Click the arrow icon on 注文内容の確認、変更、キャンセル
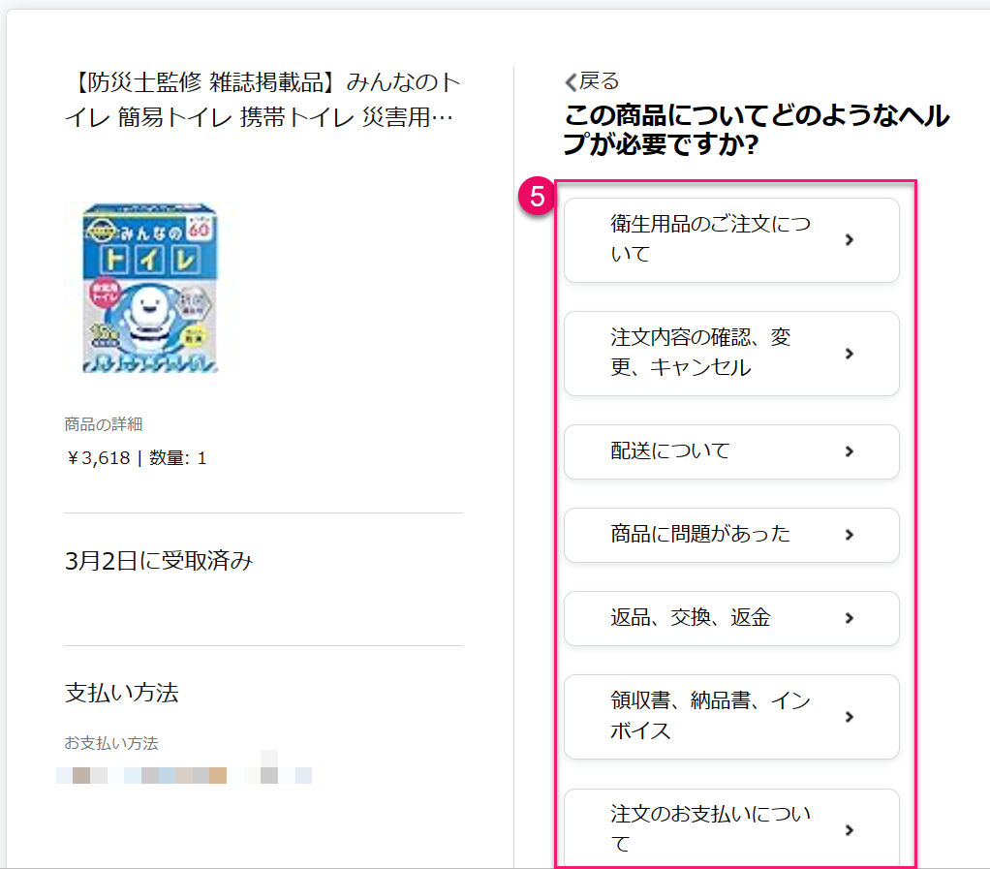Image resolution: width=990 pixels, height=869 pixels. point(850,354)
